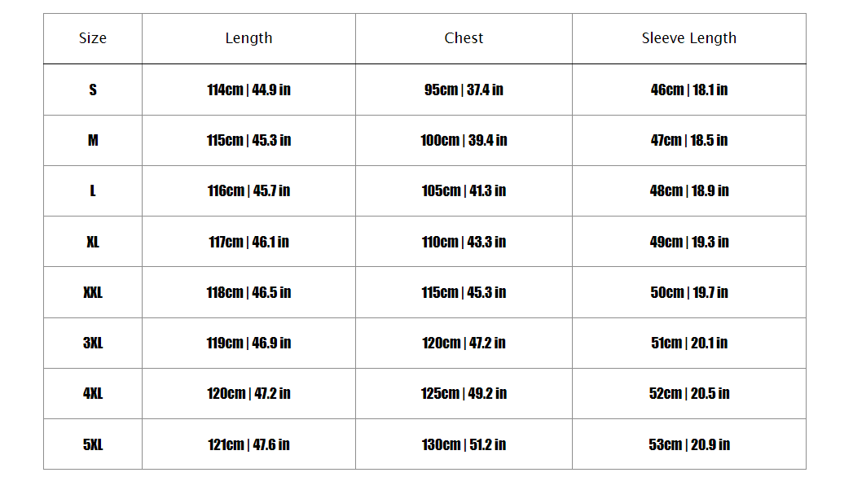Select the M size label

click(93, 140)
